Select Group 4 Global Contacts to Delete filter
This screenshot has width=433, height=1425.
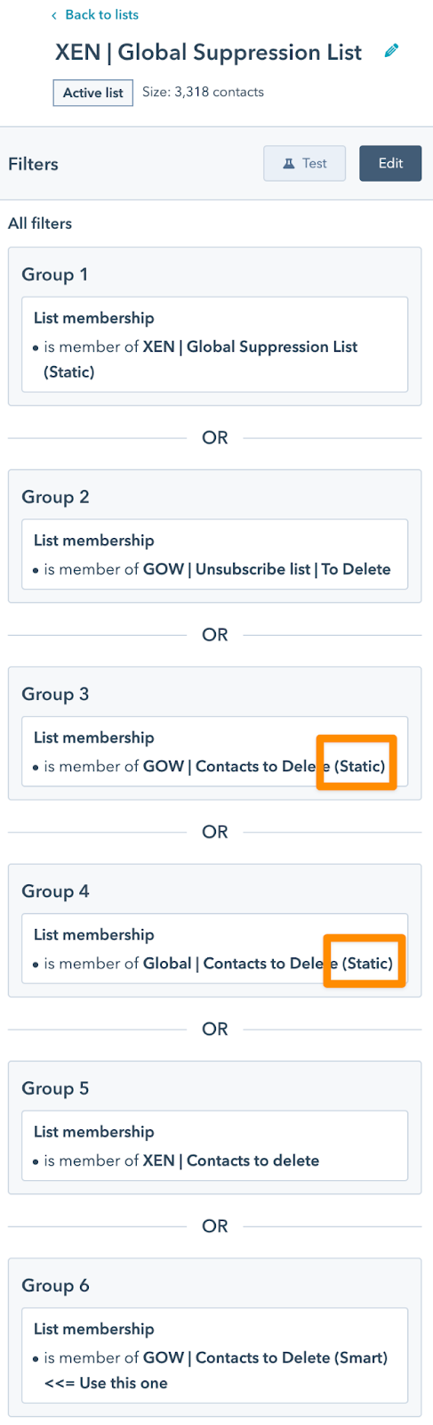215,949
